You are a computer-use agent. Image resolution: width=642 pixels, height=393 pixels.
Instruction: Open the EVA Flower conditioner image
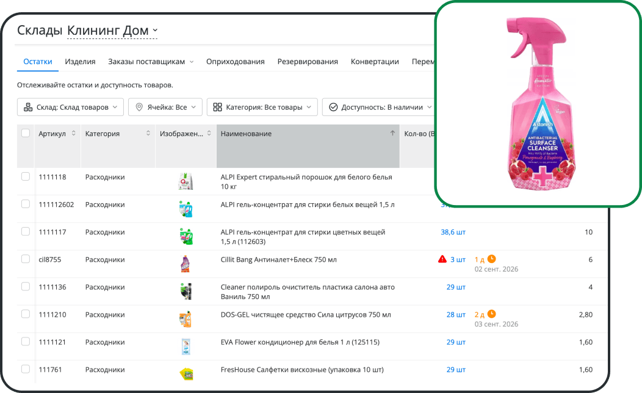[186, 347]
